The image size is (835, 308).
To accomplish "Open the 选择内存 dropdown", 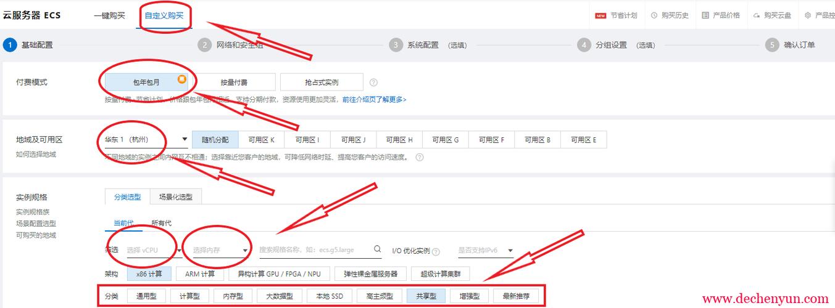I will [x=220, y=250].
